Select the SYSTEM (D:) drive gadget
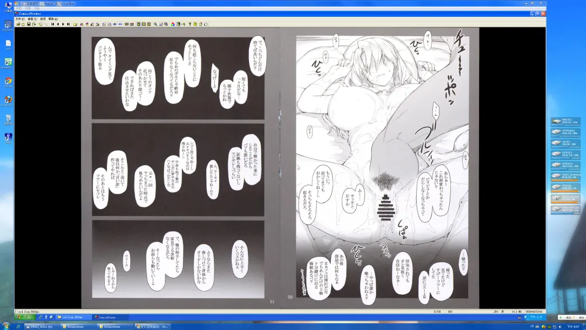 (x=566, y=132)
